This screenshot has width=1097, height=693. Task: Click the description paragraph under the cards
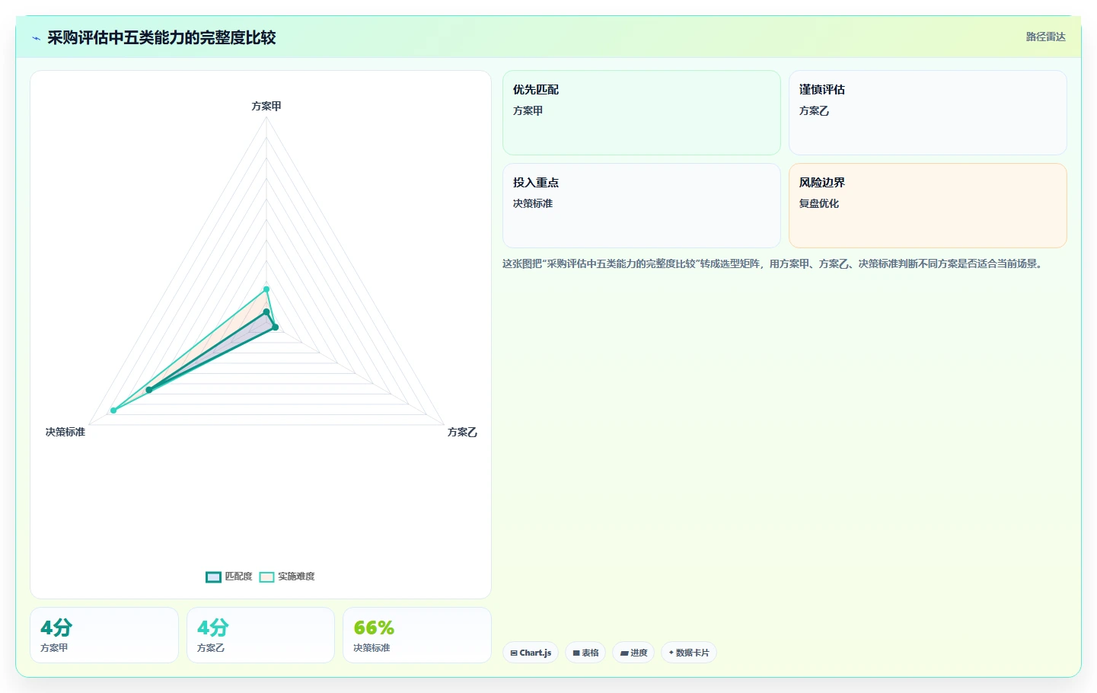(774, 263)
